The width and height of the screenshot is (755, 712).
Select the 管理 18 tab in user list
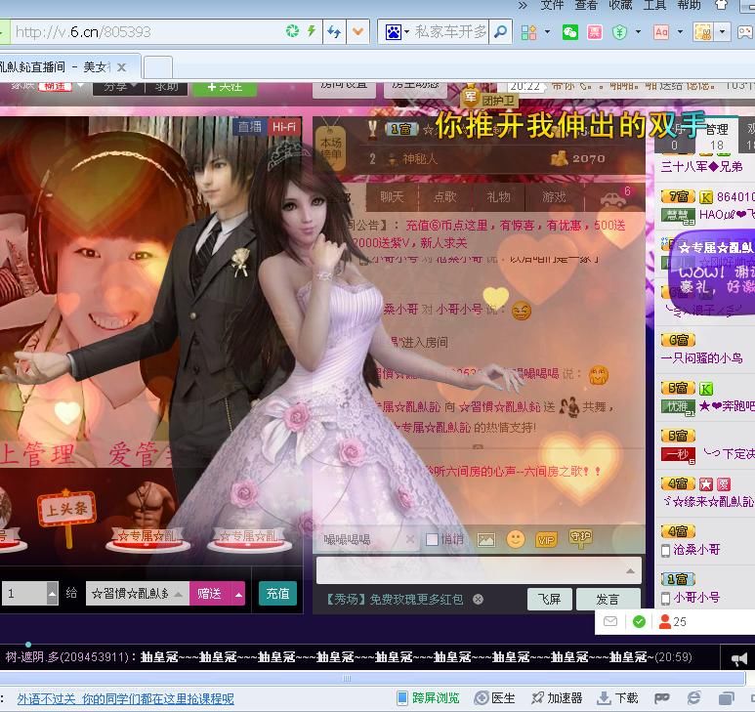click(x=717, y=136)
